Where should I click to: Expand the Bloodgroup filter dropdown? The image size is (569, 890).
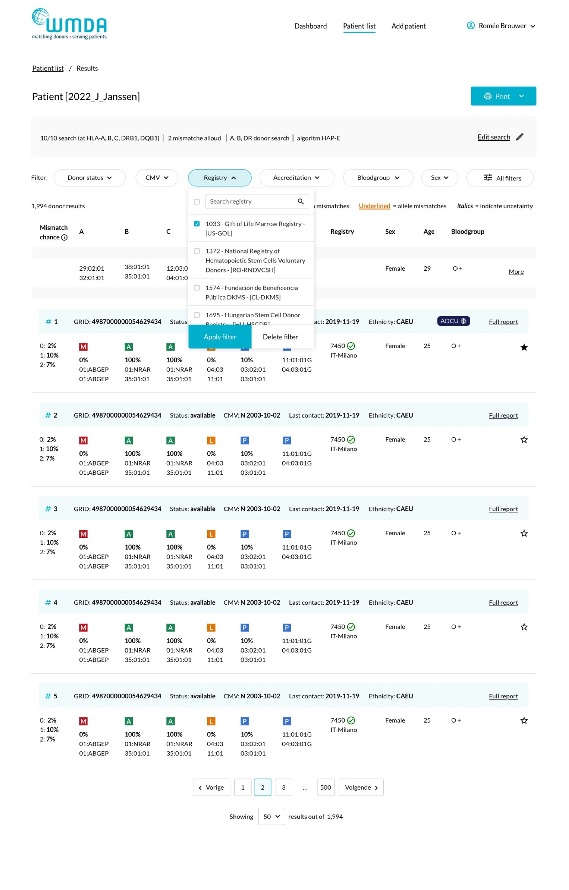[x=378, y=178]
